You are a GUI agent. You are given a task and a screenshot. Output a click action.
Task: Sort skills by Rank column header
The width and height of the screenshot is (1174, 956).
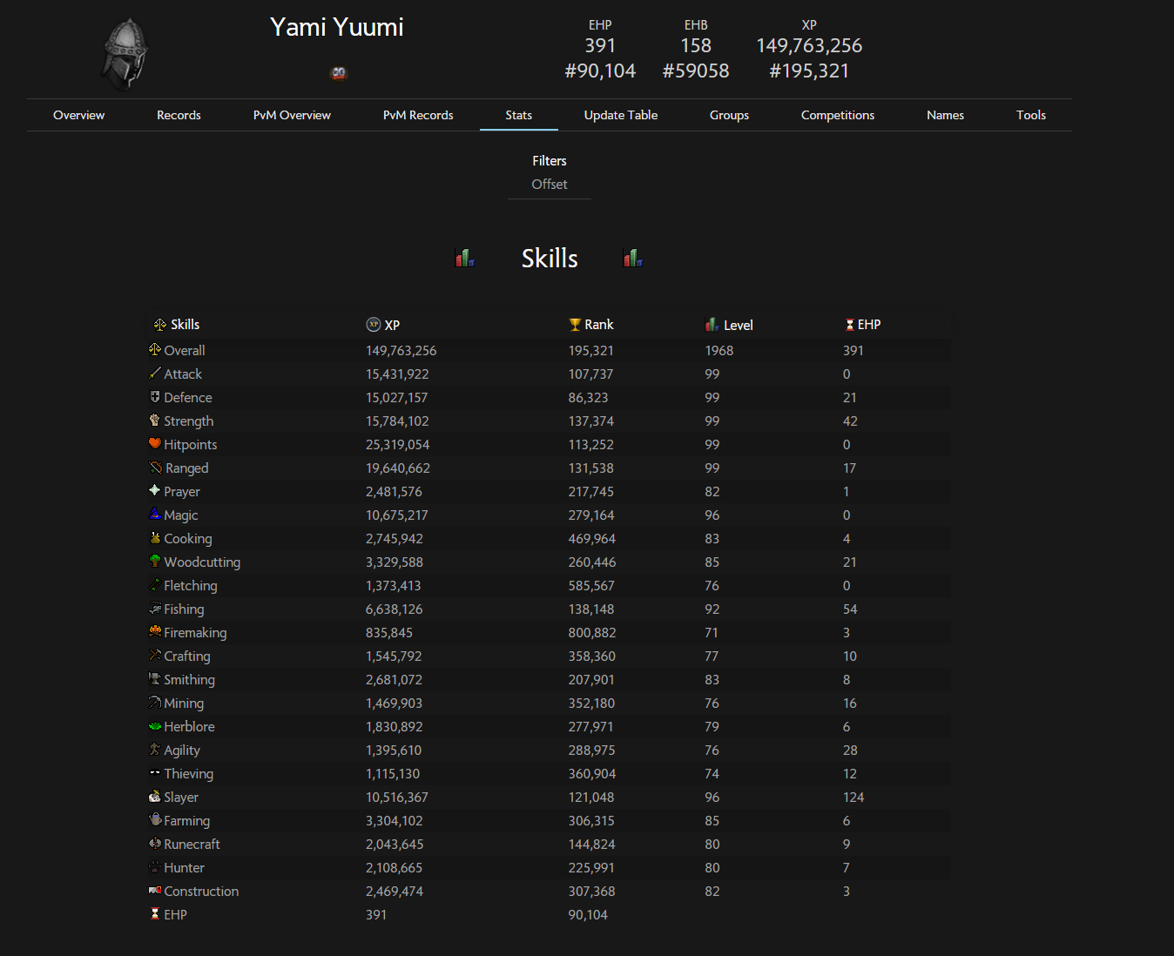pyautogui.click(x=598, y=325)
